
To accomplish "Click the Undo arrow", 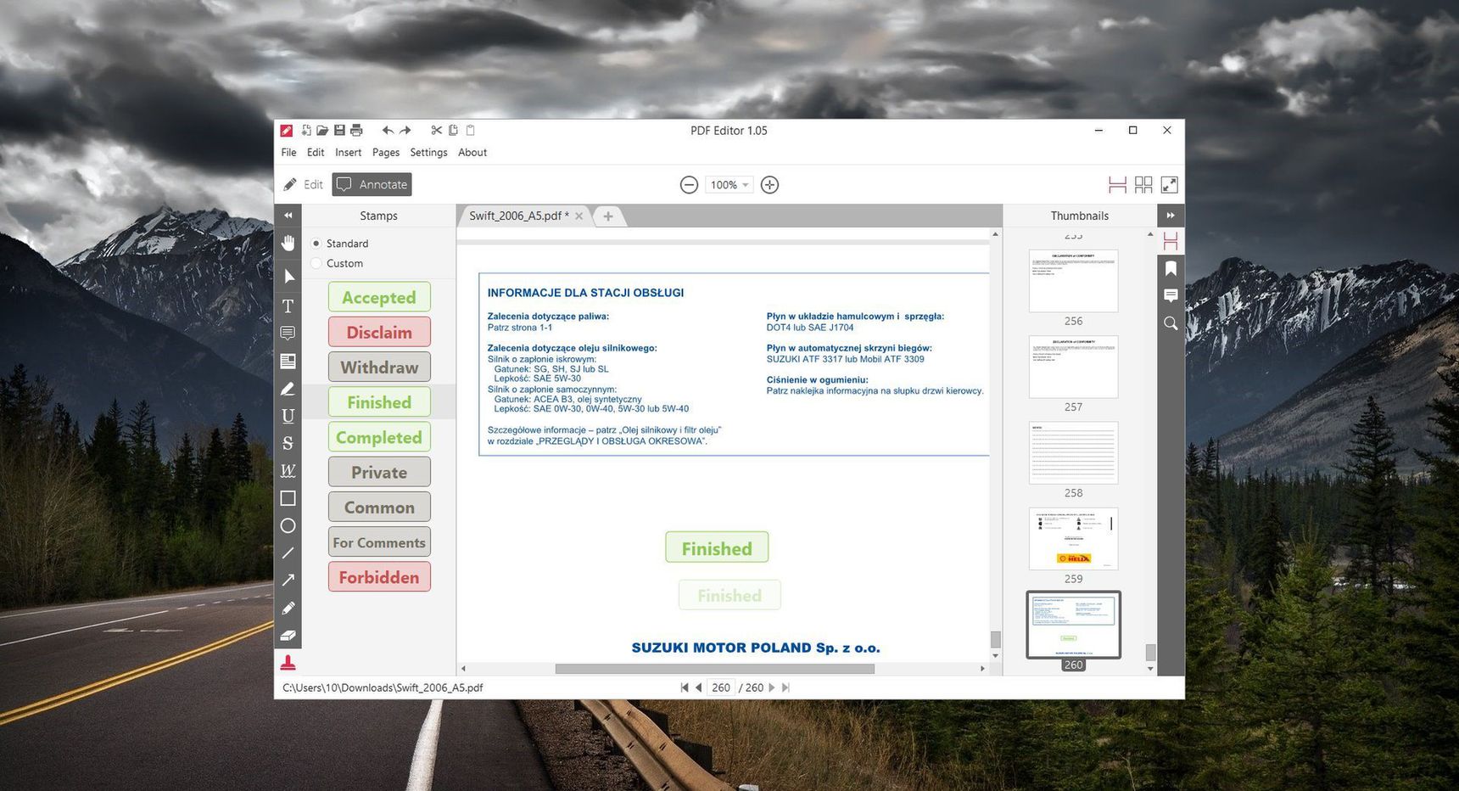I will tap(388, 130).
